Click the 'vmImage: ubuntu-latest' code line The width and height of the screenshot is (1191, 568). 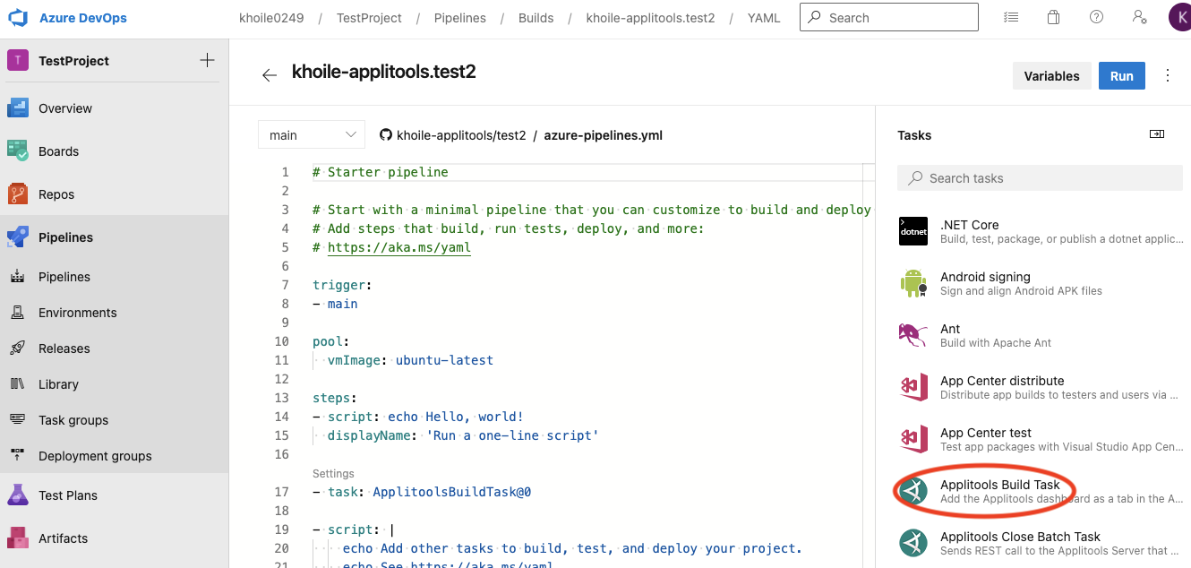[x=410, y=360]
